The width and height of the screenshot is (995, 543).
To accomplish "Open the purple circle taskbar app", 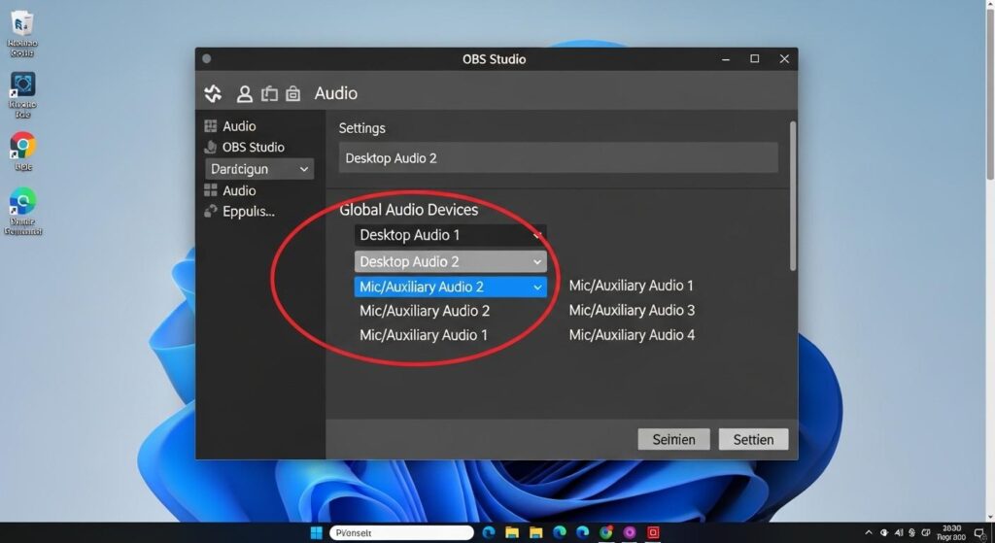I will coord(630,532).
